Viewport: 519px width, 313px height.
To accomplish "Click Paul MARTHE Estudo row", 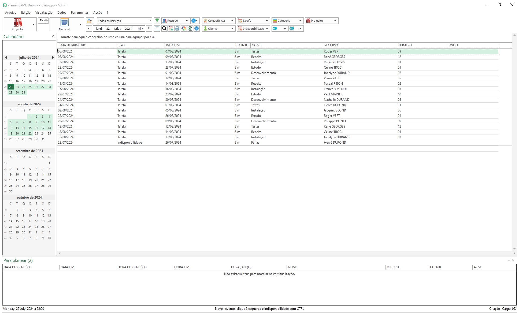I will coord(278,94).
